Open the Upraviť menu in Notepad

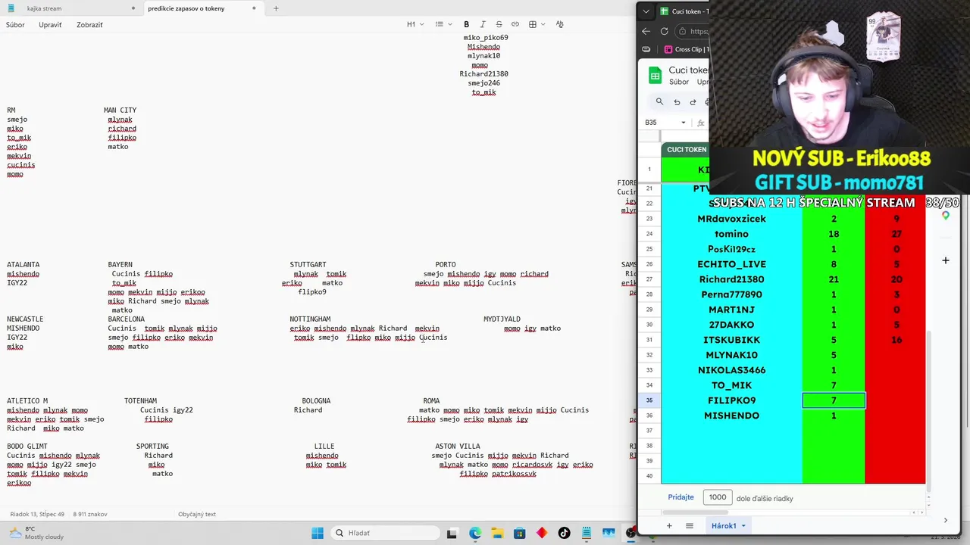click(x=50, y=25)
